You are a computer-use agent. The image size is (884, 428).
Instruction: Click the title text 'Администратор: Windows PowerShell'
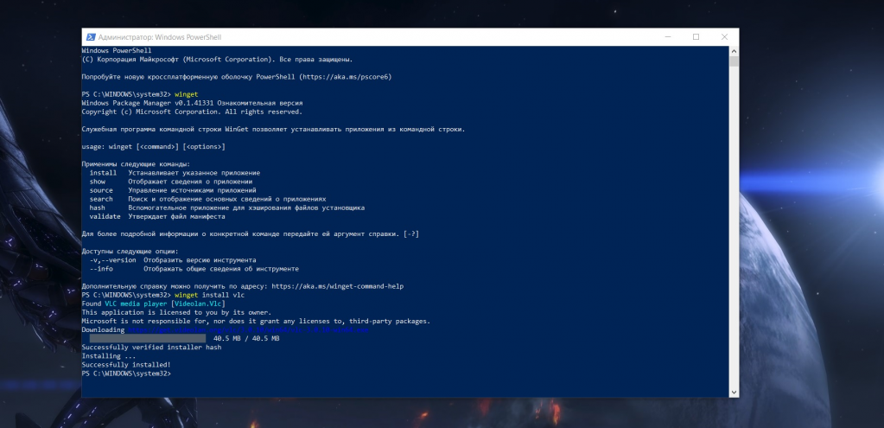[x=160, y=37]
